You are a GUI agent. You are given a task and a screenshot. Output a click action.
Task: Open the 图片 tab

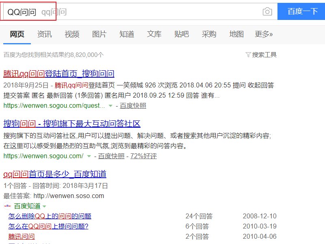click(100, 34)
